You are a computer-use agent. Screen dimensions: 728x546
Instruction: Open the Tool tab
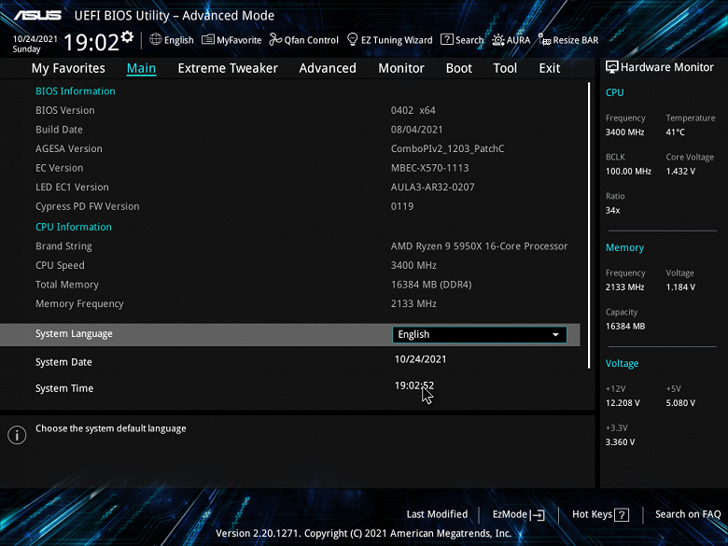[x=505, y=68]
